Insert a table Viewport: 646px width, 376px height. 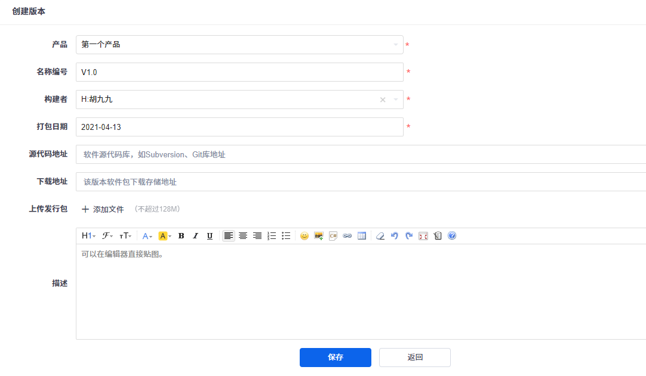(x=362, y=236)
